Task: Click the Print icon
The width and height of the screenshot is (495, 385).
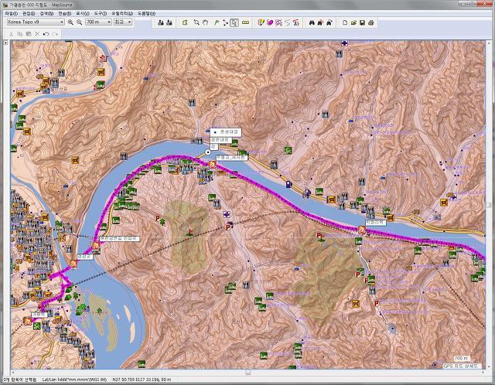Action: [x=371, y=22]
